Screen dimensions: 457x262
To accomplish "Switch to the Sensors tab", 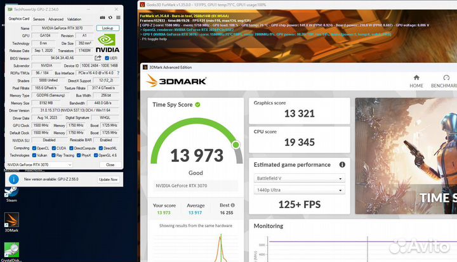I will (x=39, y=19).
